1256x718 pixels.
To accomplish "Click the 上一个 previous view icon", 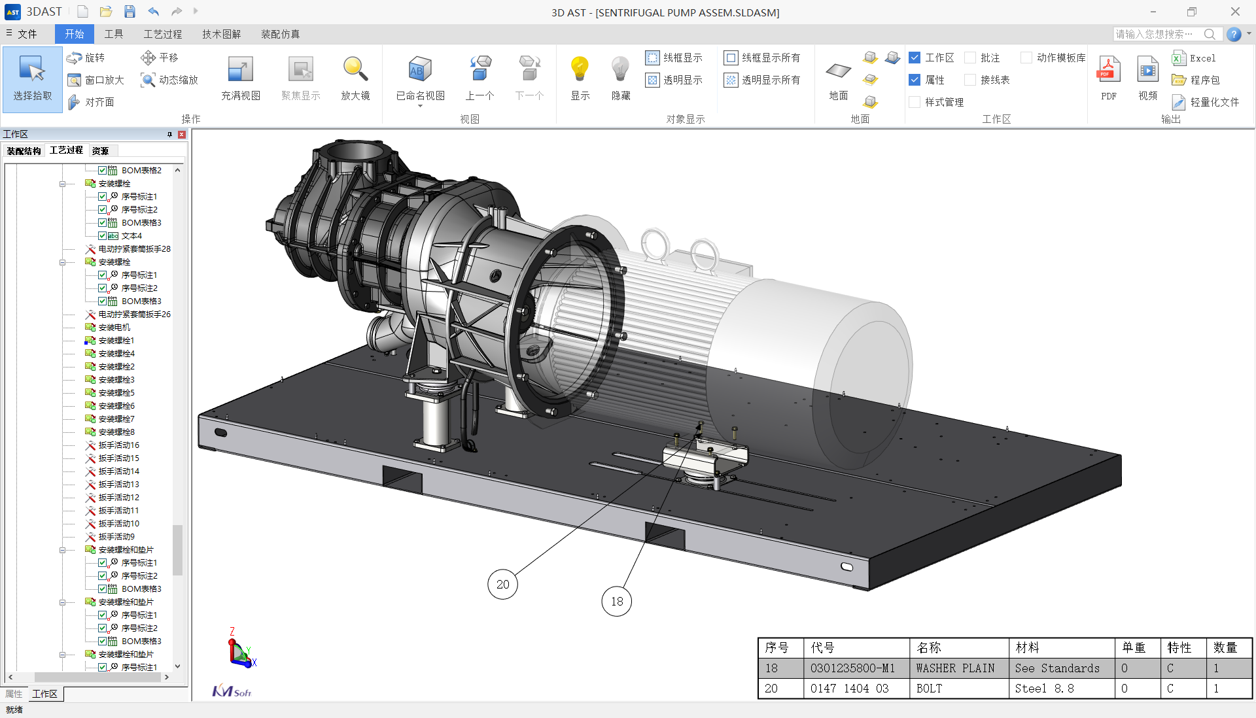I will click(480, 69).
